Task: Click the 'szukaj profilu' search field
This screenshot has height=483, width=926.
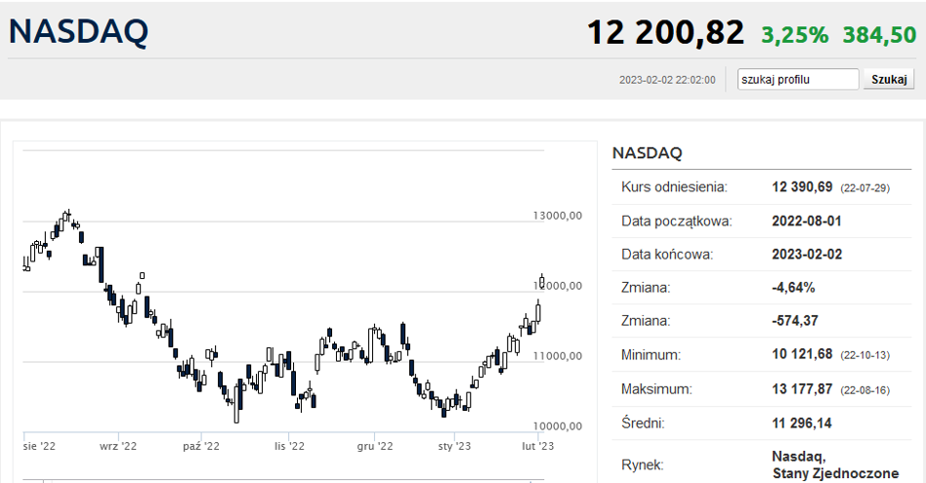Action: click(797, 79)
